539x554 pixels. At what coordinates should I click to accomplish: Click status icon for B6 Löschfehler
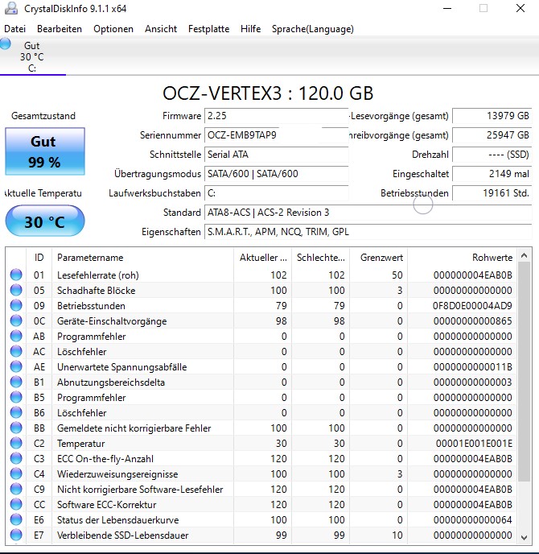(16, 412)
